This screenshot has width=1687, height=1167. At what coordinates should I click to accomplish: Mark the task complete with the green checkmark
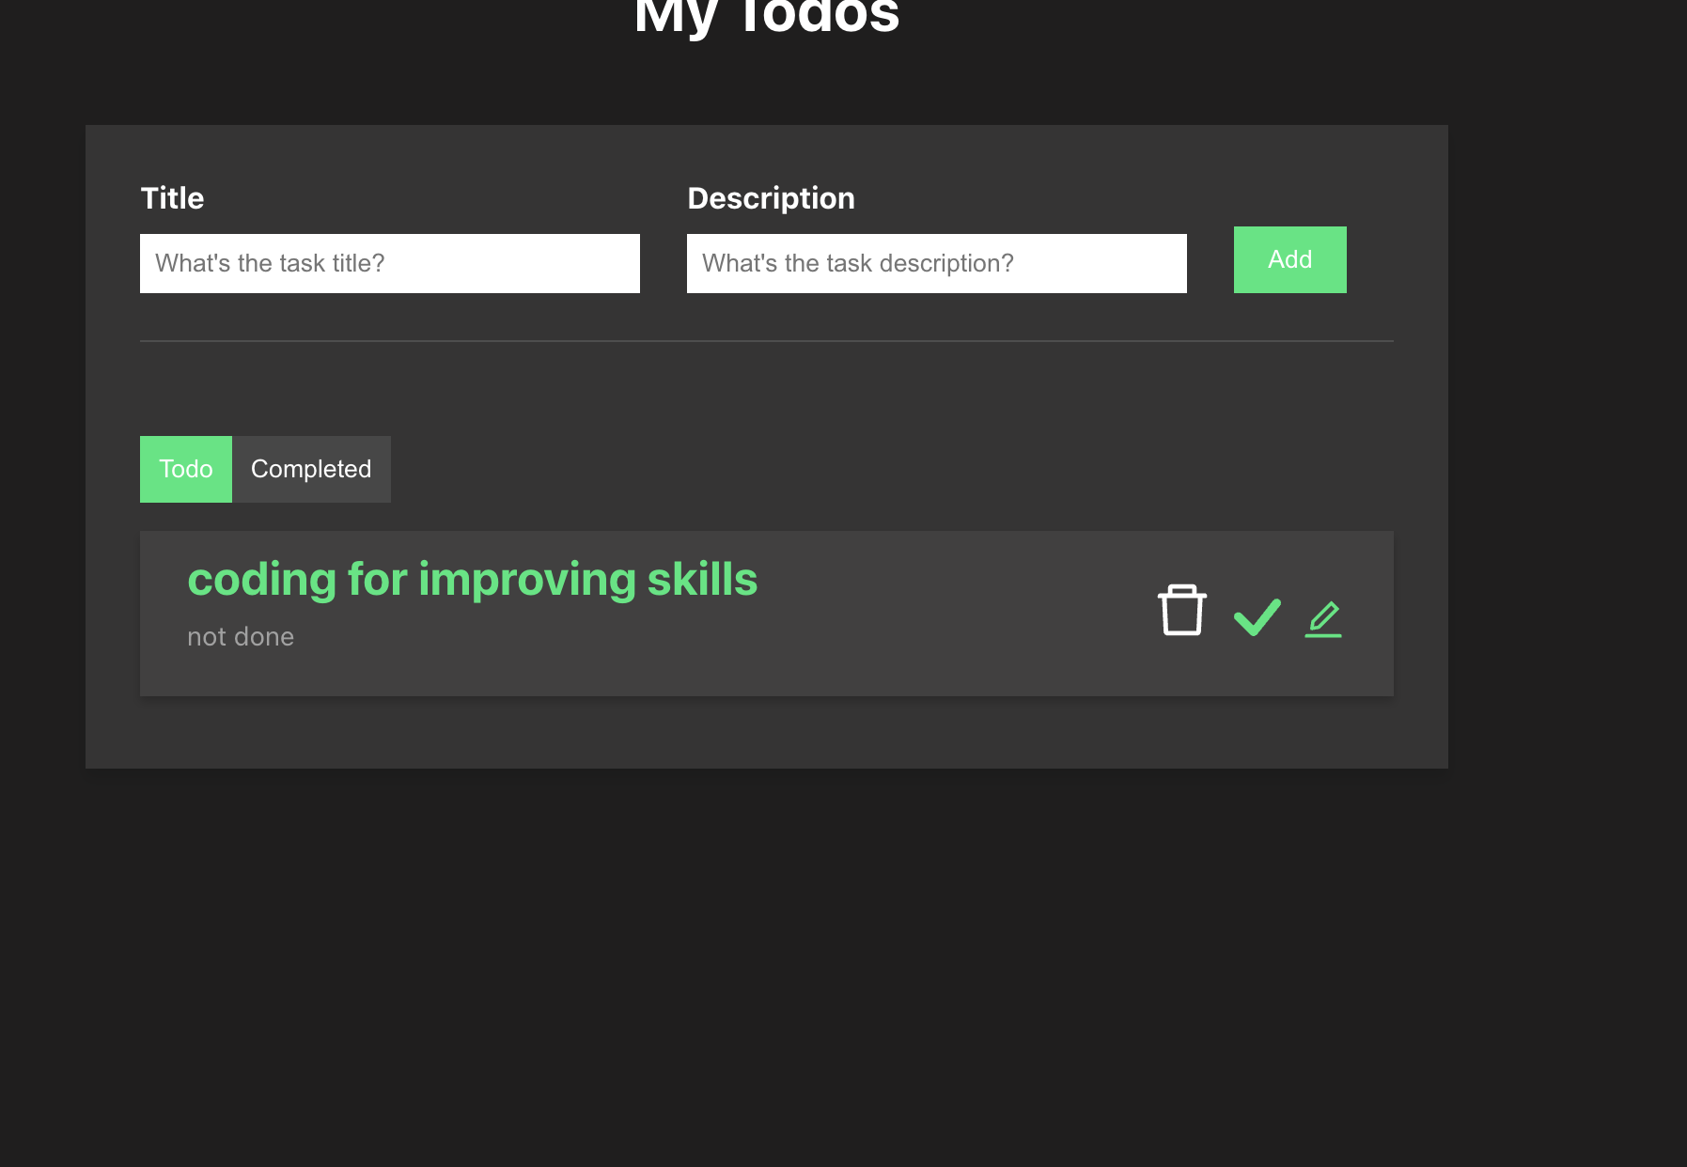(1257, 617)
